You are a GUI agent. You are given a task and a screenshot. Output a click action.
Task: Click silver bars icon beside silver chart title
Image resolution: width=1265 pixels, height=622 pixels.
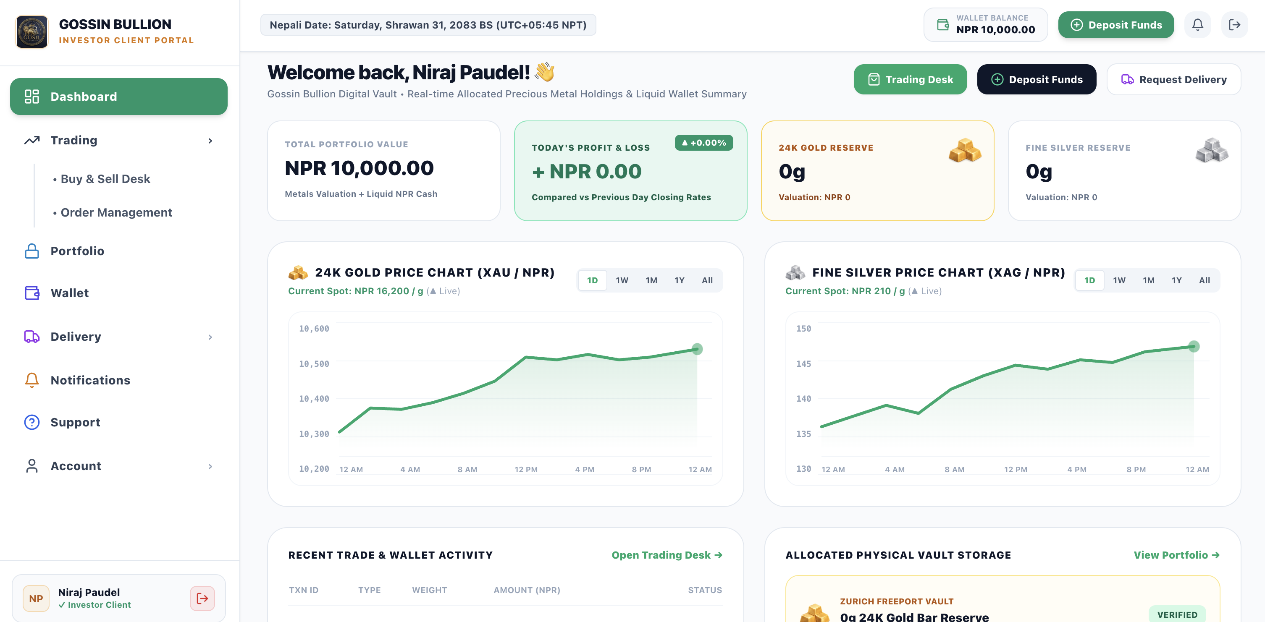(795, 272)
